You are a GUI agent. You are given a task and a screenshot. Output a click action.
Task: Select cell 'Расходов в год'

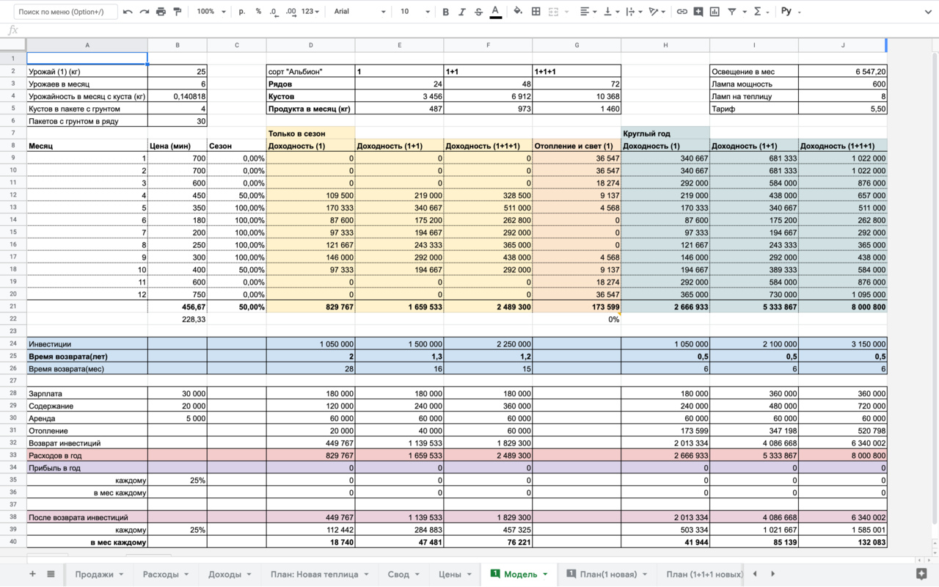click(87, 455)
